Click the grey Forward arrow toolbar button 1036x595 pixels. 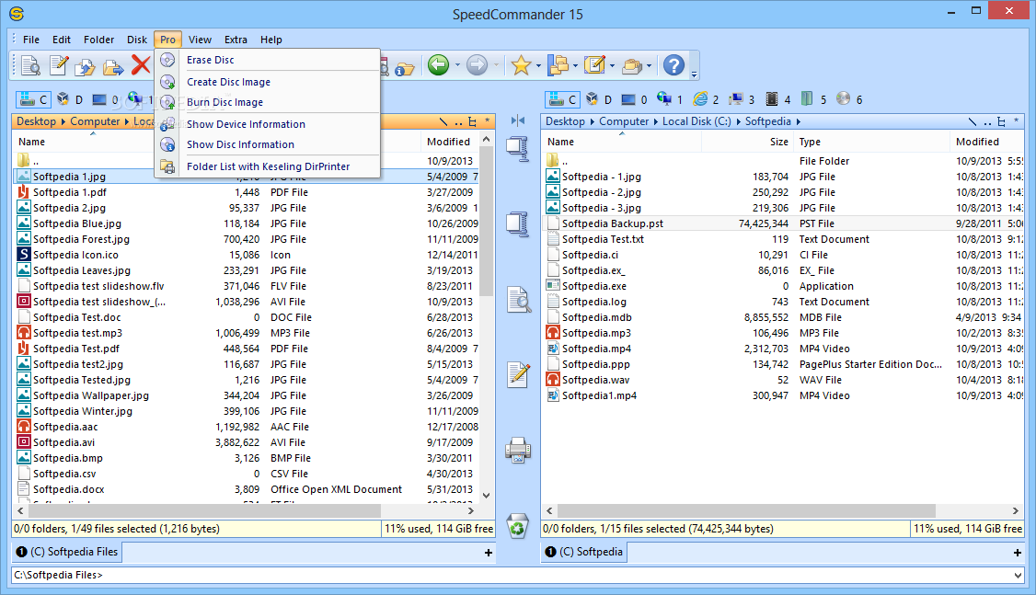(477, 64)
